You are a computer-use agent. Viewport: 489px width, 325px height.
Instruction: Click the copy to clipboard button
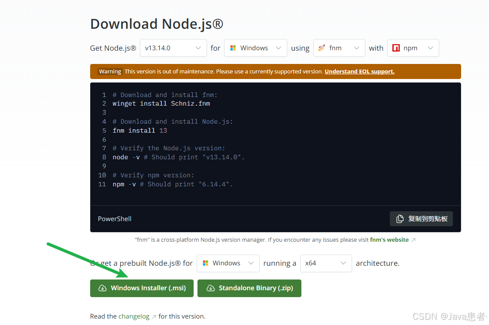[x=421, y=219]
